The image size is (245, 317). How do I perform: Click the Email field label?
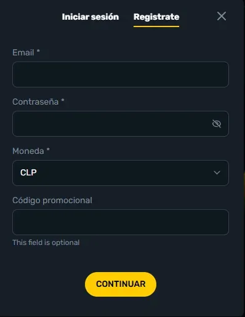(x=23, y=52)
